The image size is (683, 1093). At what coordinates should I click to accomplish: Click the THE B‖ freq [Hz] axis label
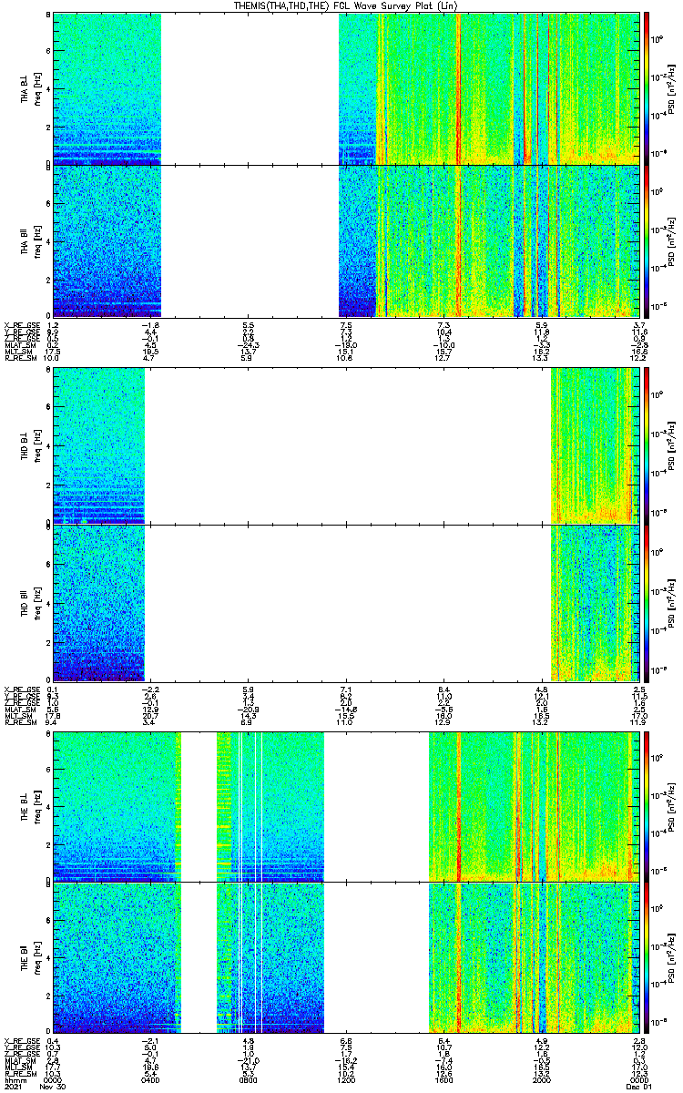tap(36, 958)
